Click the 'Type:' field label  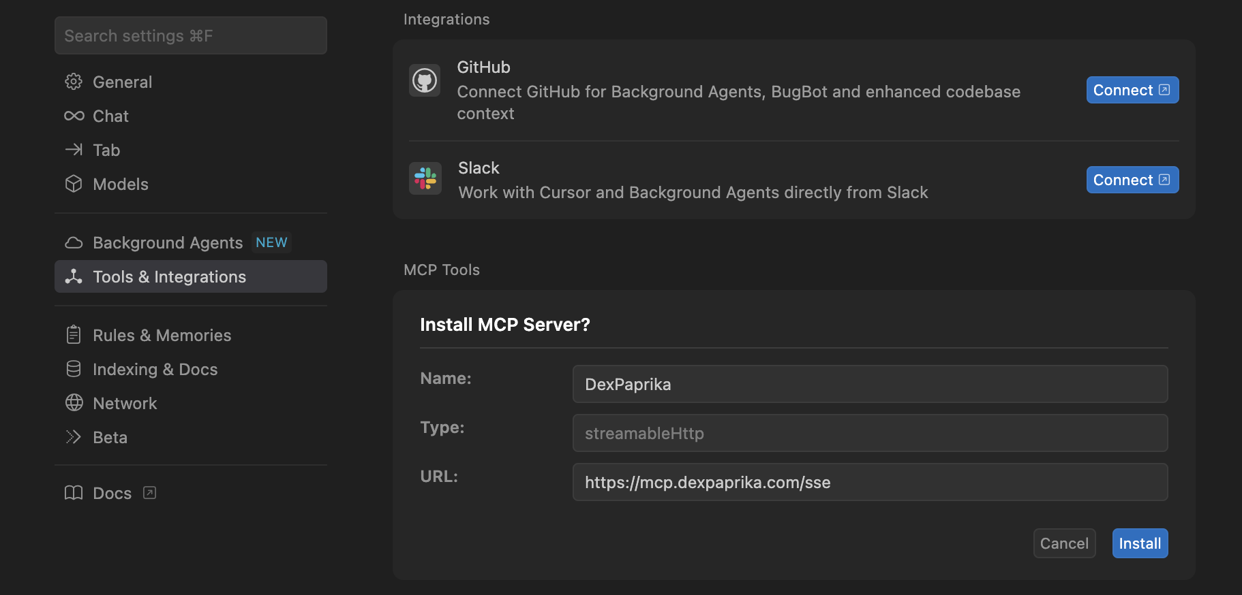pos(442,428)
